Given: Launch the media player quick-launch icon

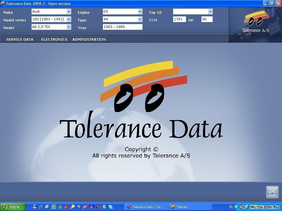Looking at the screenshot, I should [104, 207].
